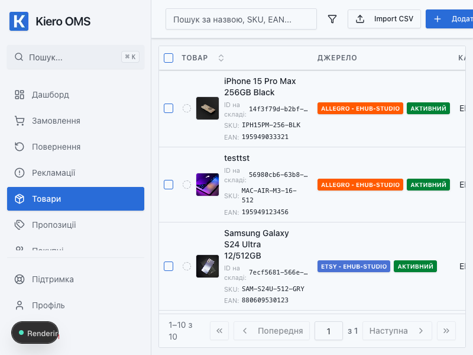Open the sidebar Пошук search box
The height and width of the screenshot is (355, 473).
76,57
